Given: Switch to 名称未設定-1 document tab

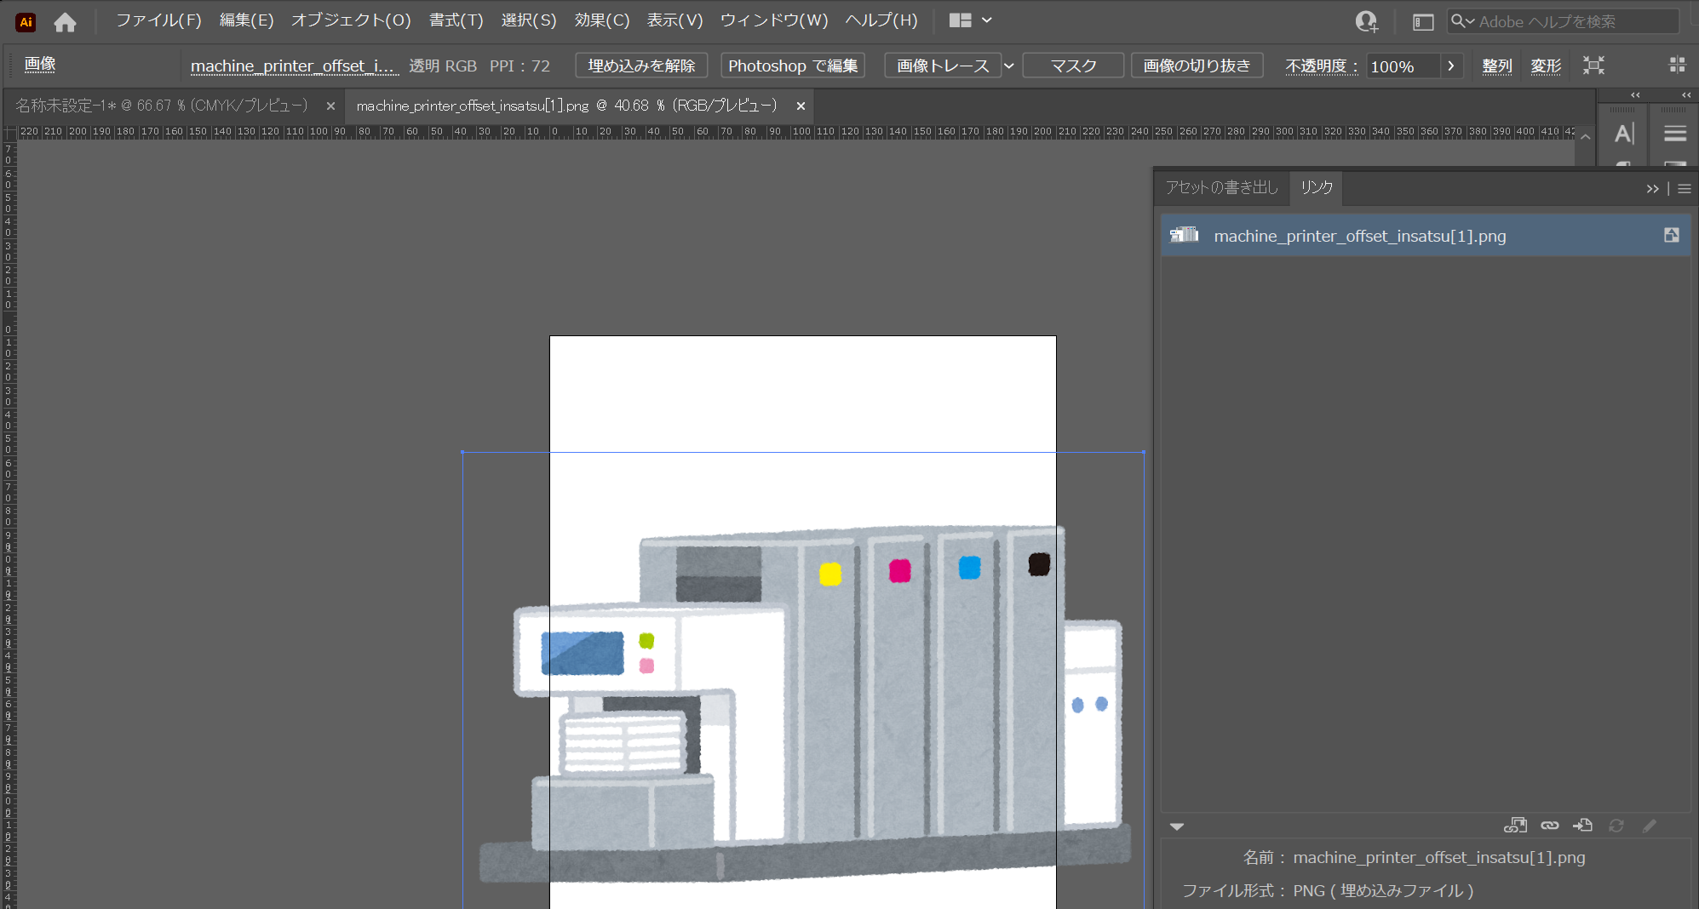Looking at the screenshot, I should pyautogui.click(x=162, y=106).
